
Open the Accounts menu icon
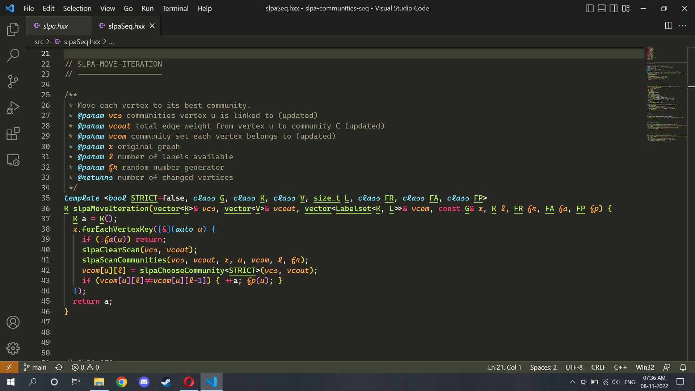(x=13, y=322)
